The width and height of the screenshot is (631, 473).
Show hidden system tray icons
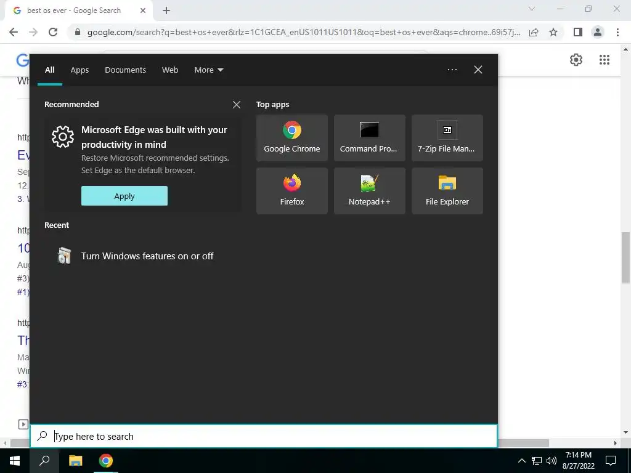click(x=521, y=461)
